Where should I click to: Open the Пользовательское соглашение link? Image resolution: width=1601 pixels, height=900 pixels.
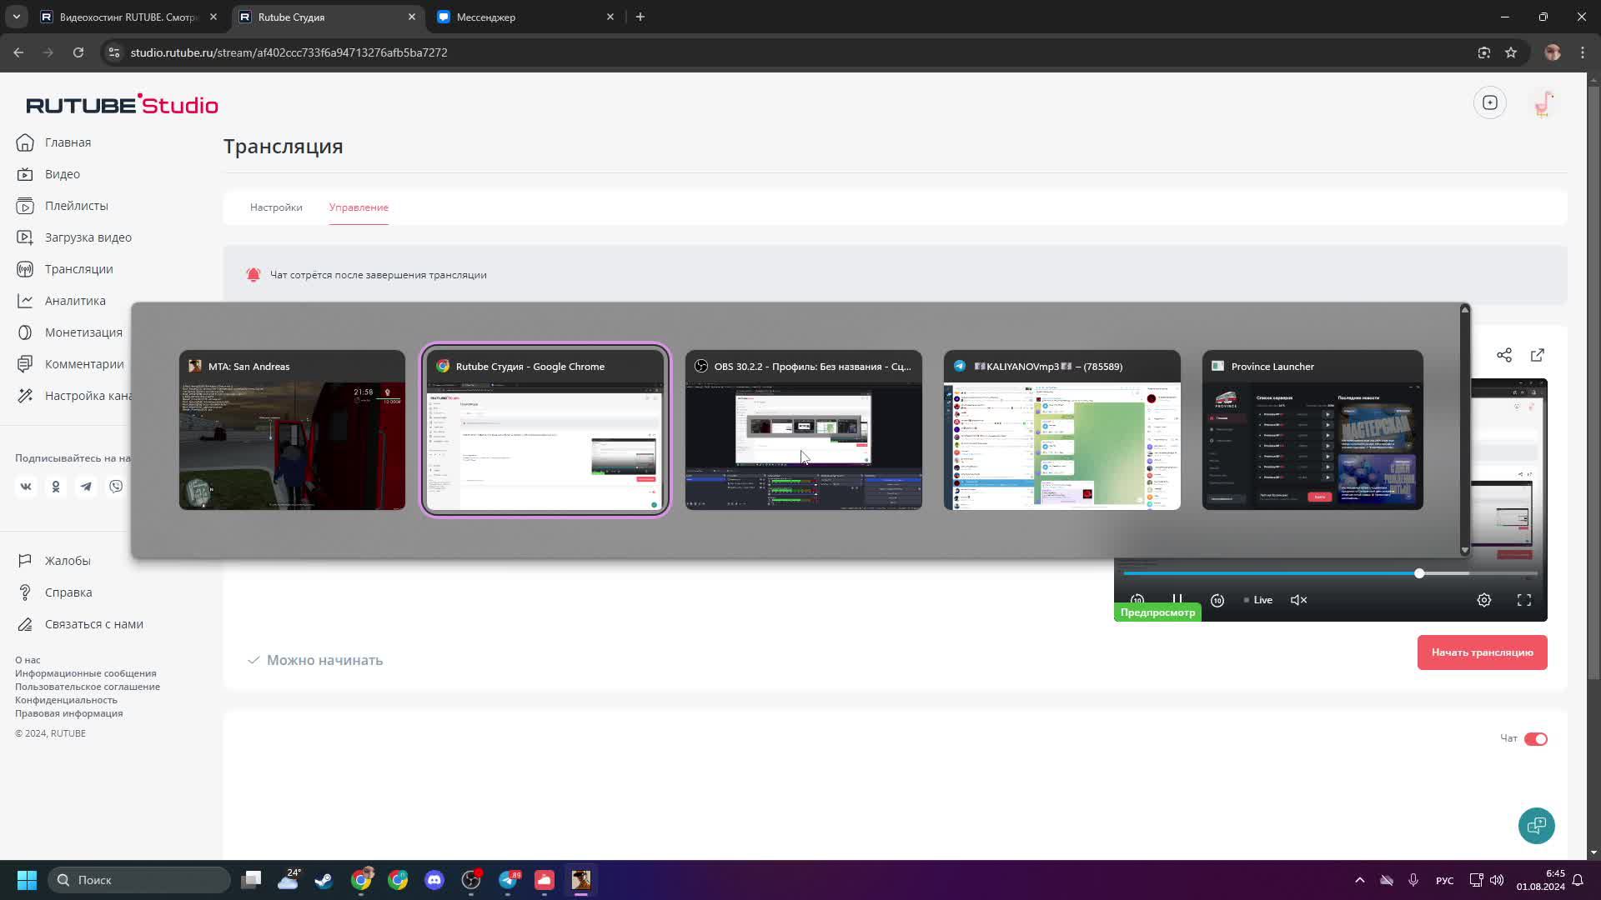[88, 687]
